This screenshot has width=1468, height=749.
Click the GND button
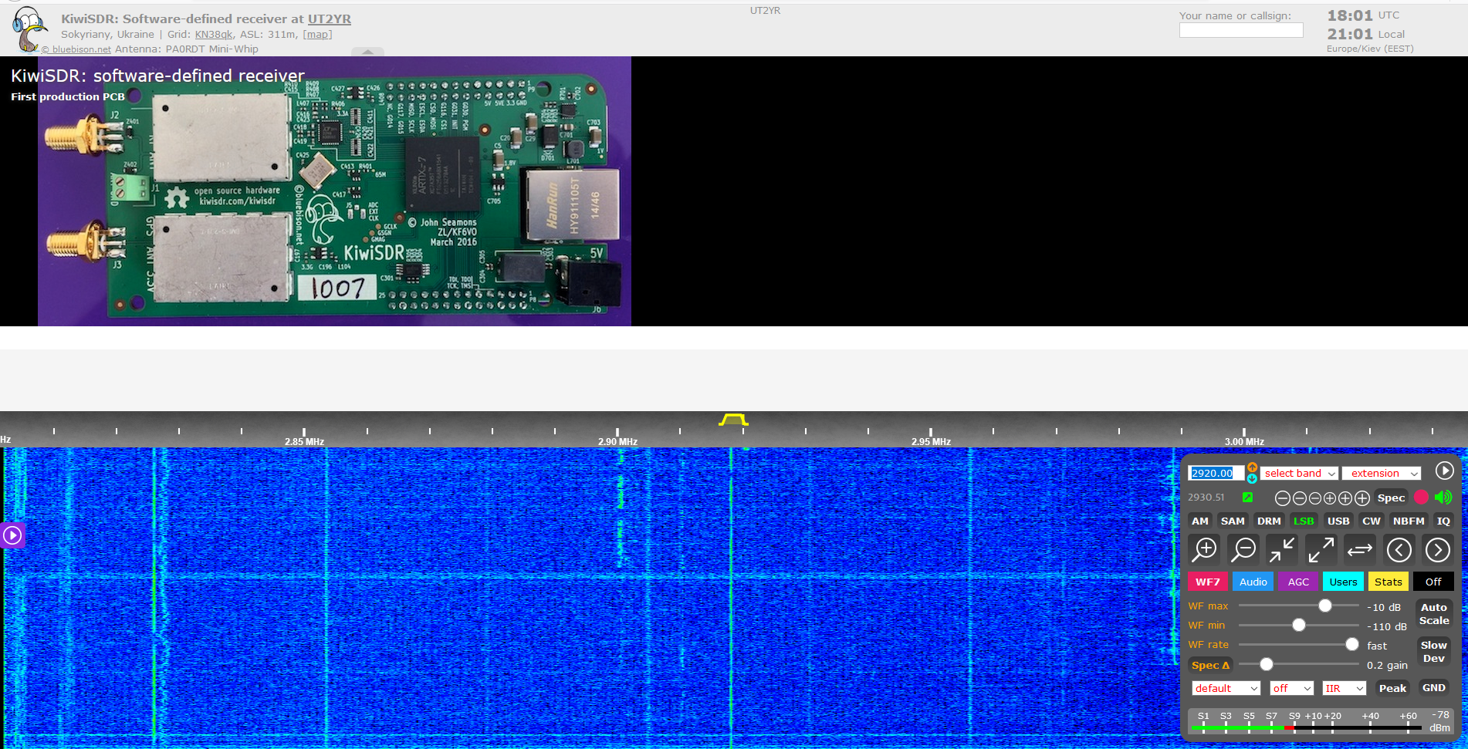(1434, 687)
